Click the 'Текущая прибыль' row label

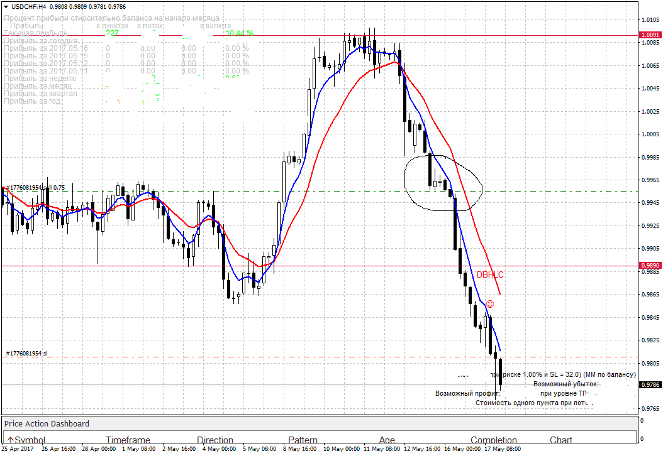[x=35, y=33]
